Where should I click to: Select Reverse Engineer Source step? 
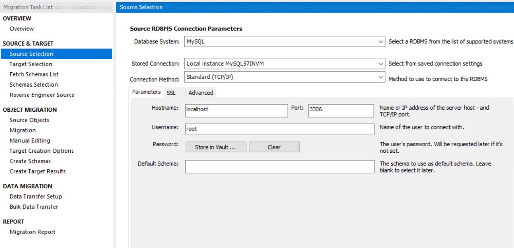click(x=42, y=95)
